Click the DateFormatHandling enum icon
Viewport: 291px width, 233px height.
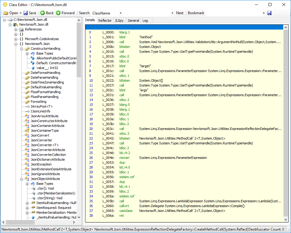[x=27, y=73]
